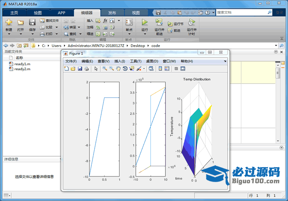Click the Insert Colorbar icon in Figure toolbar

160,69
